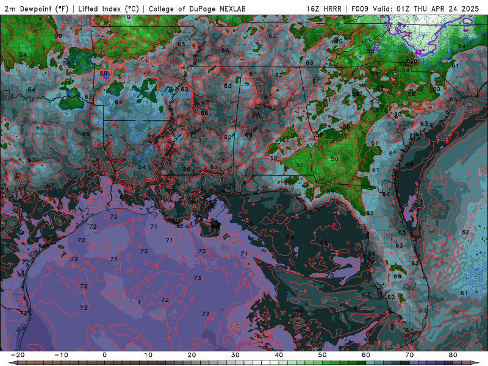This screenshot has height=366, width=488.
Task: Click the "50" dewpoint value in the green map area
Action: click(x=334, y=159)
